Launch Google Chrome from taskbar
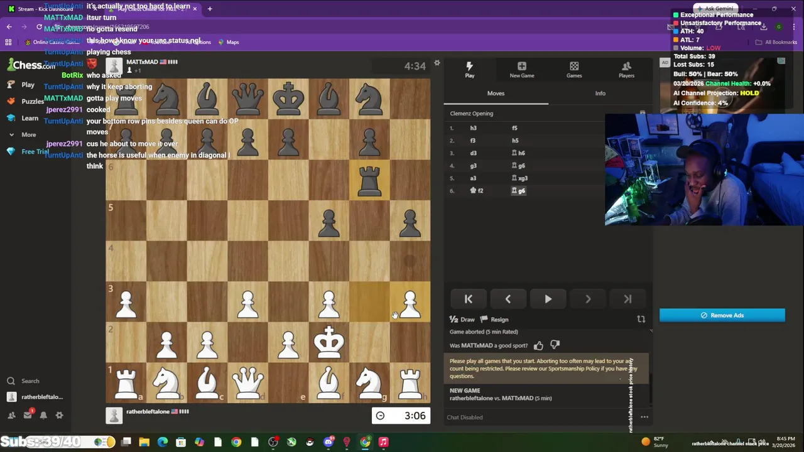804x452 pixels. point(236,442)
